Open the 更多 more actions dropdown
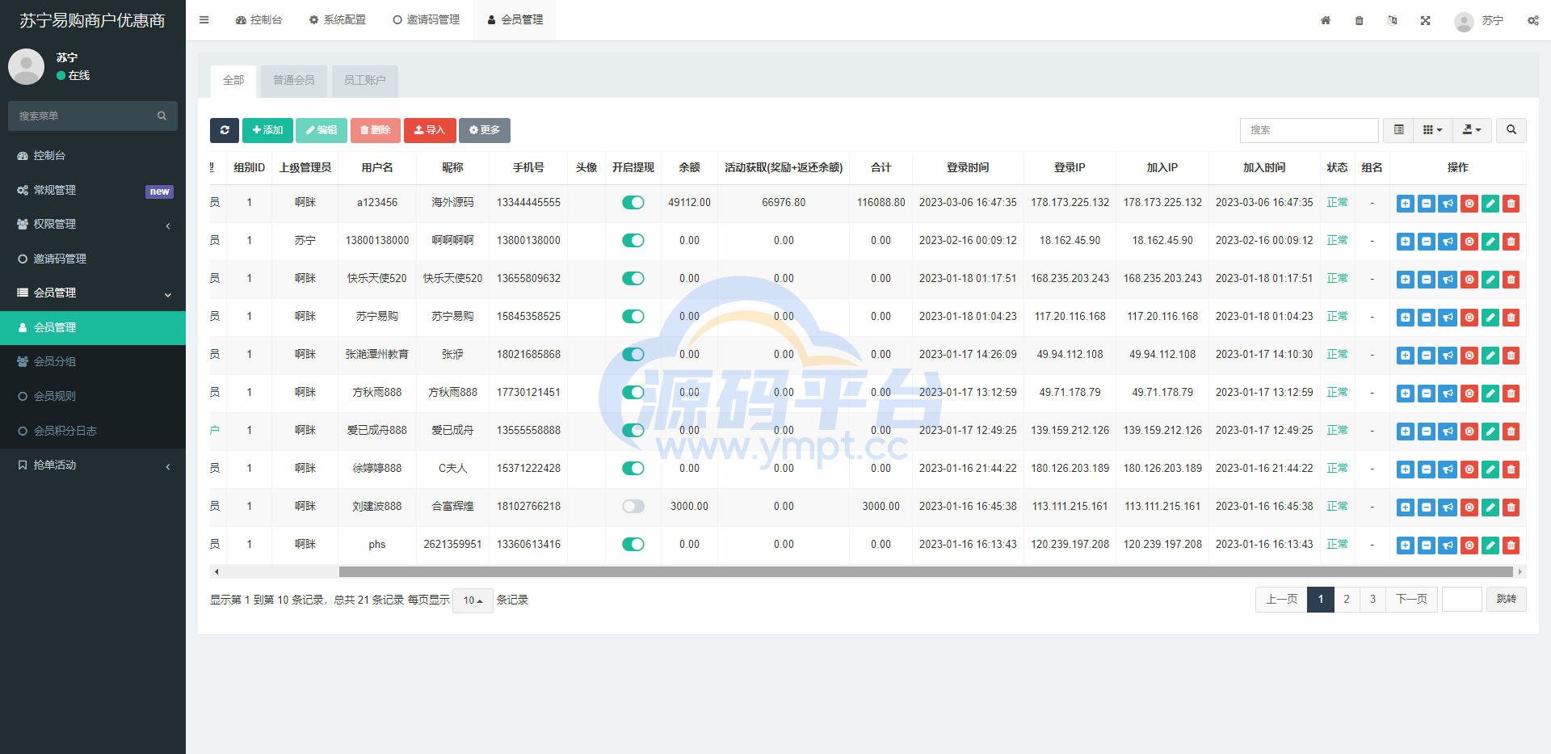 [485, 130]
